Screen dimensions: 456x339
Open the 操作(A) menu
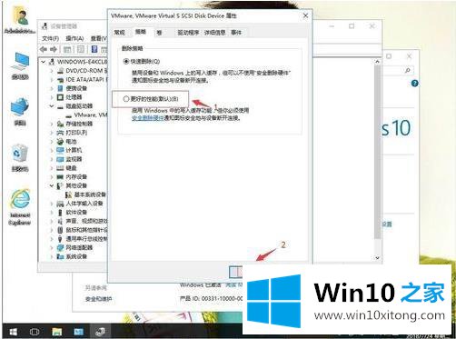(x=74, y=38)
